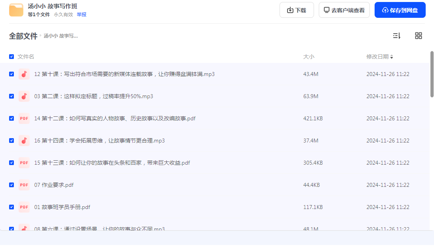Uncheck the 03 第二课 mp3 file checkbox
This screenshot has width=434, height=247.
point(11,96)
